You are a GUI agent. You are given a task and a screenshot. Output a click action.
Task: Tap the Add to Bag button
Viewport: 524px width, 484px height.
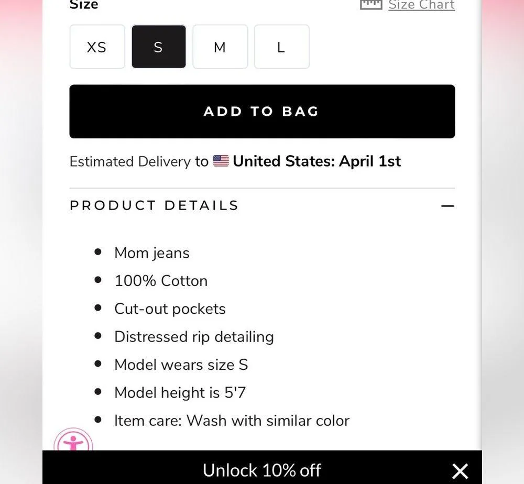261,111
